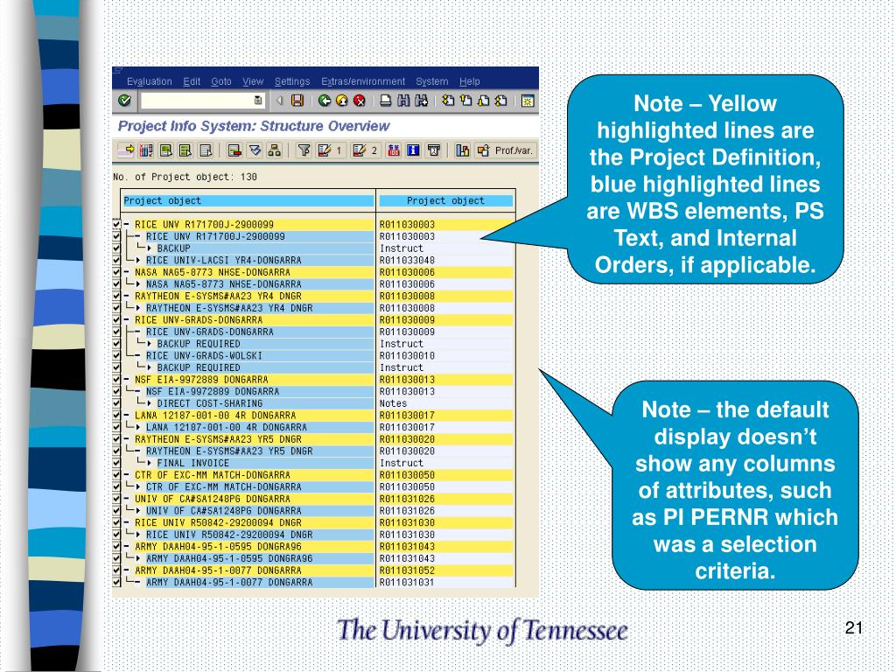
Task: Uncheck the yellow ARMY DAAH04-95-1-0595 row checkbox
Action: pyautogui.click(x=116, y=546)
